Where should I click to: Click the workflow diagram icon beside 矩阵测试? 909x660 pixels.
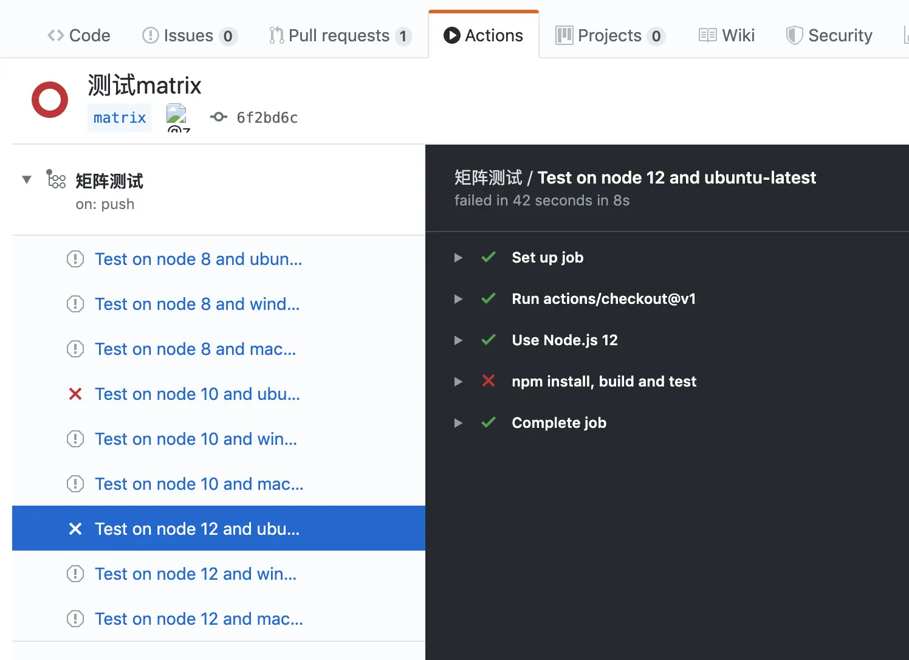coord(56,179)
